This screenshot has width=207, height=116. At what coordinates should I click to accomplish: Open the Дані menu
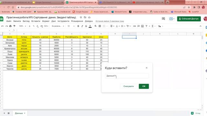point(53,21)
